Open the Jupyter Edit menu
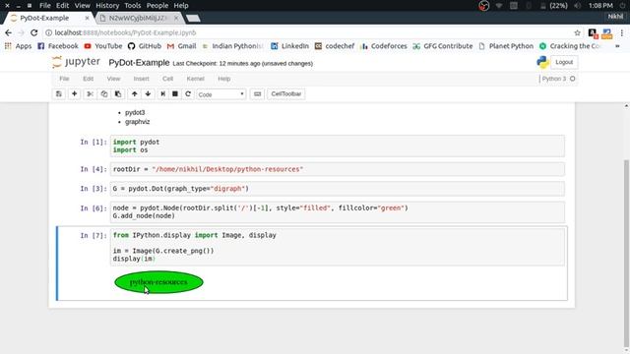Viewport: 630px width, 354px height. (88, 79)
